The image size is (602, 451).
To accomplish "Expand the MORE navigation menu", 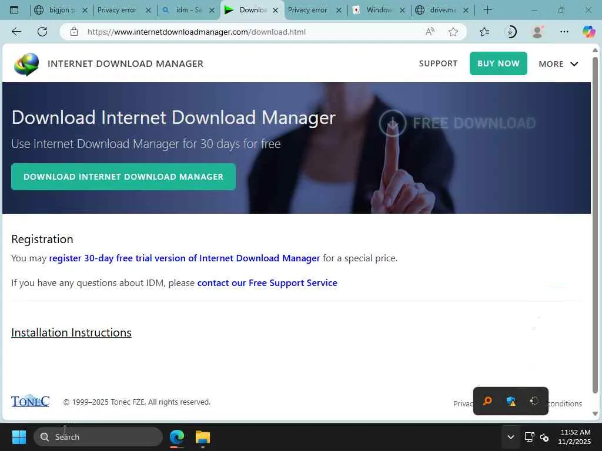I will point(558,64).
